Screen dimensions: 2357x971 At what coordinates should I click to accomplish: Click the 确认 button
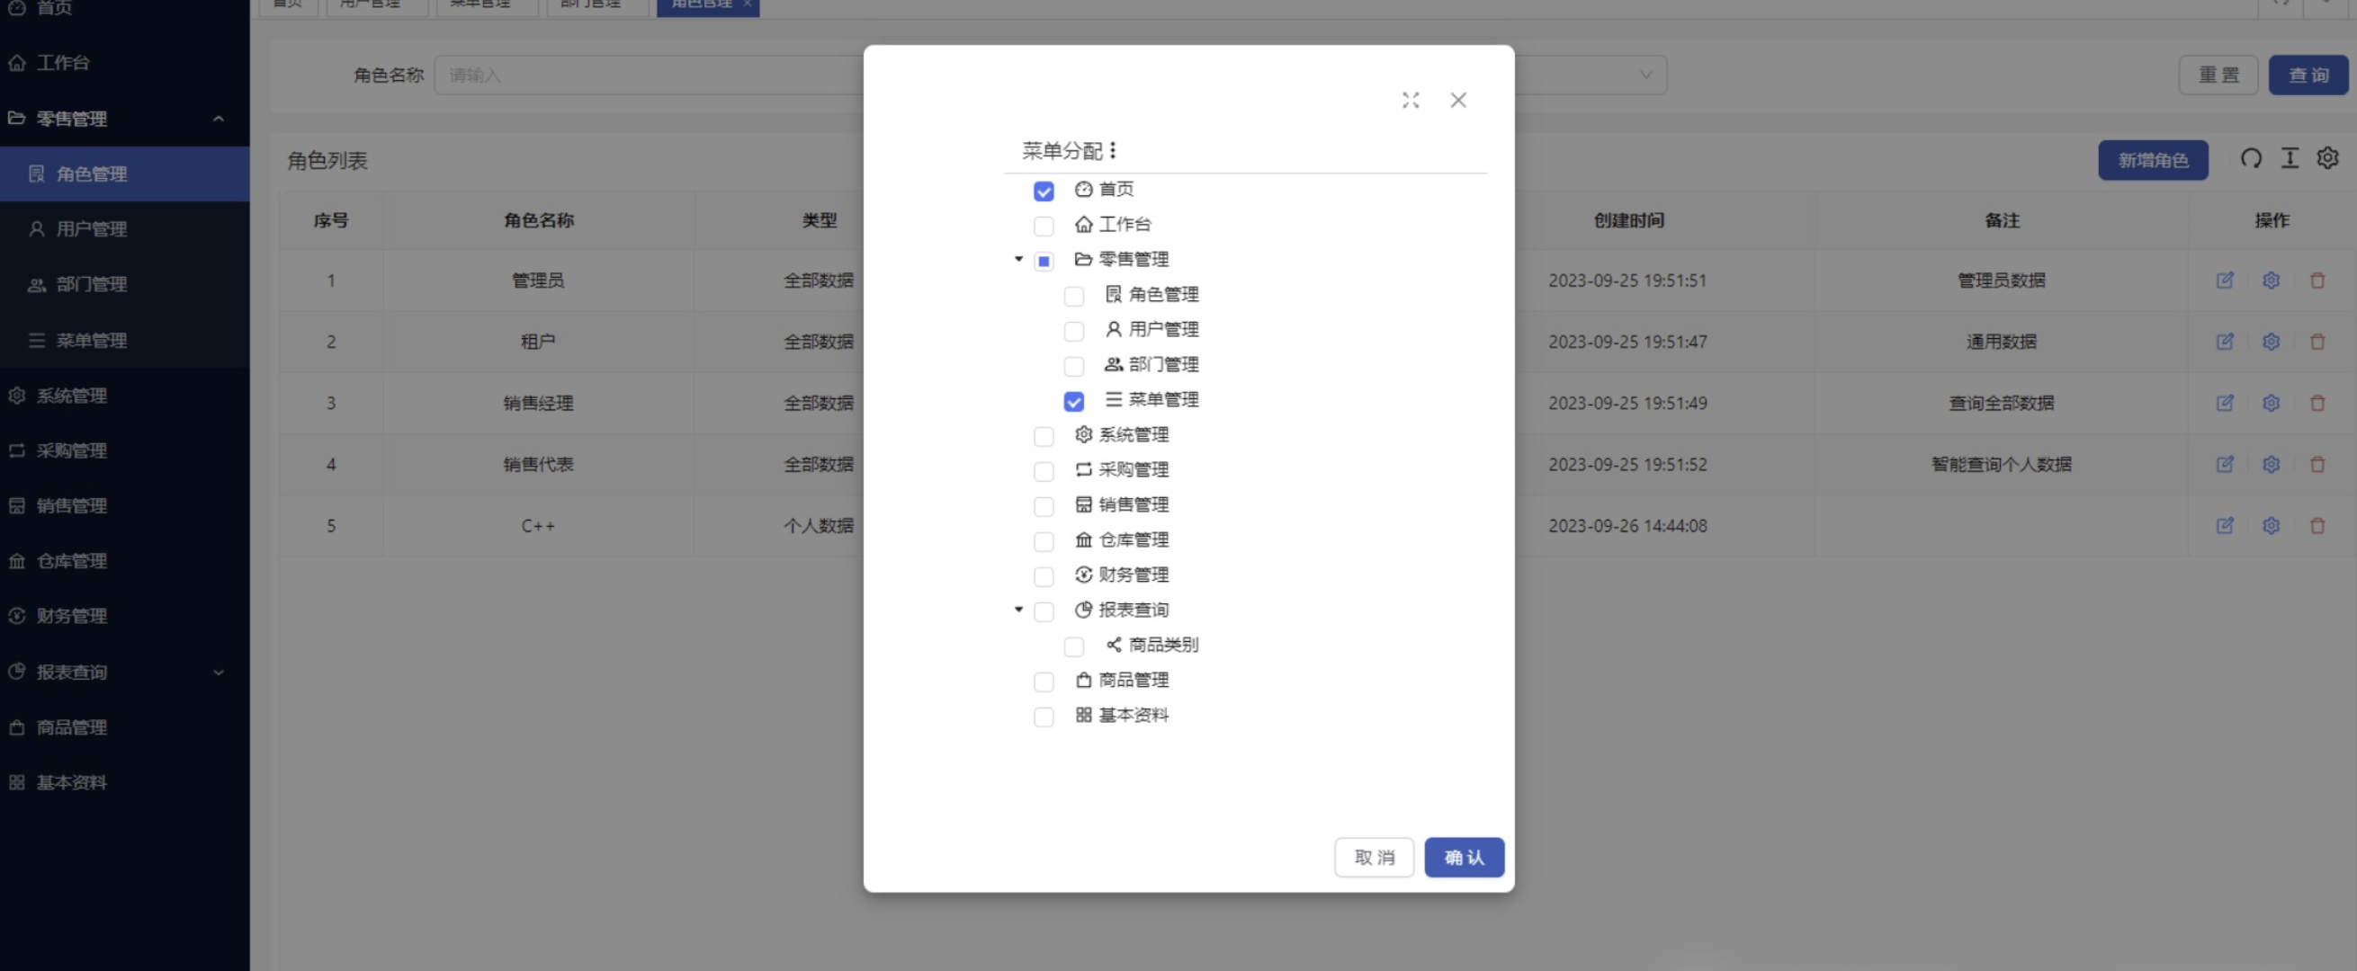(1463, 858)
